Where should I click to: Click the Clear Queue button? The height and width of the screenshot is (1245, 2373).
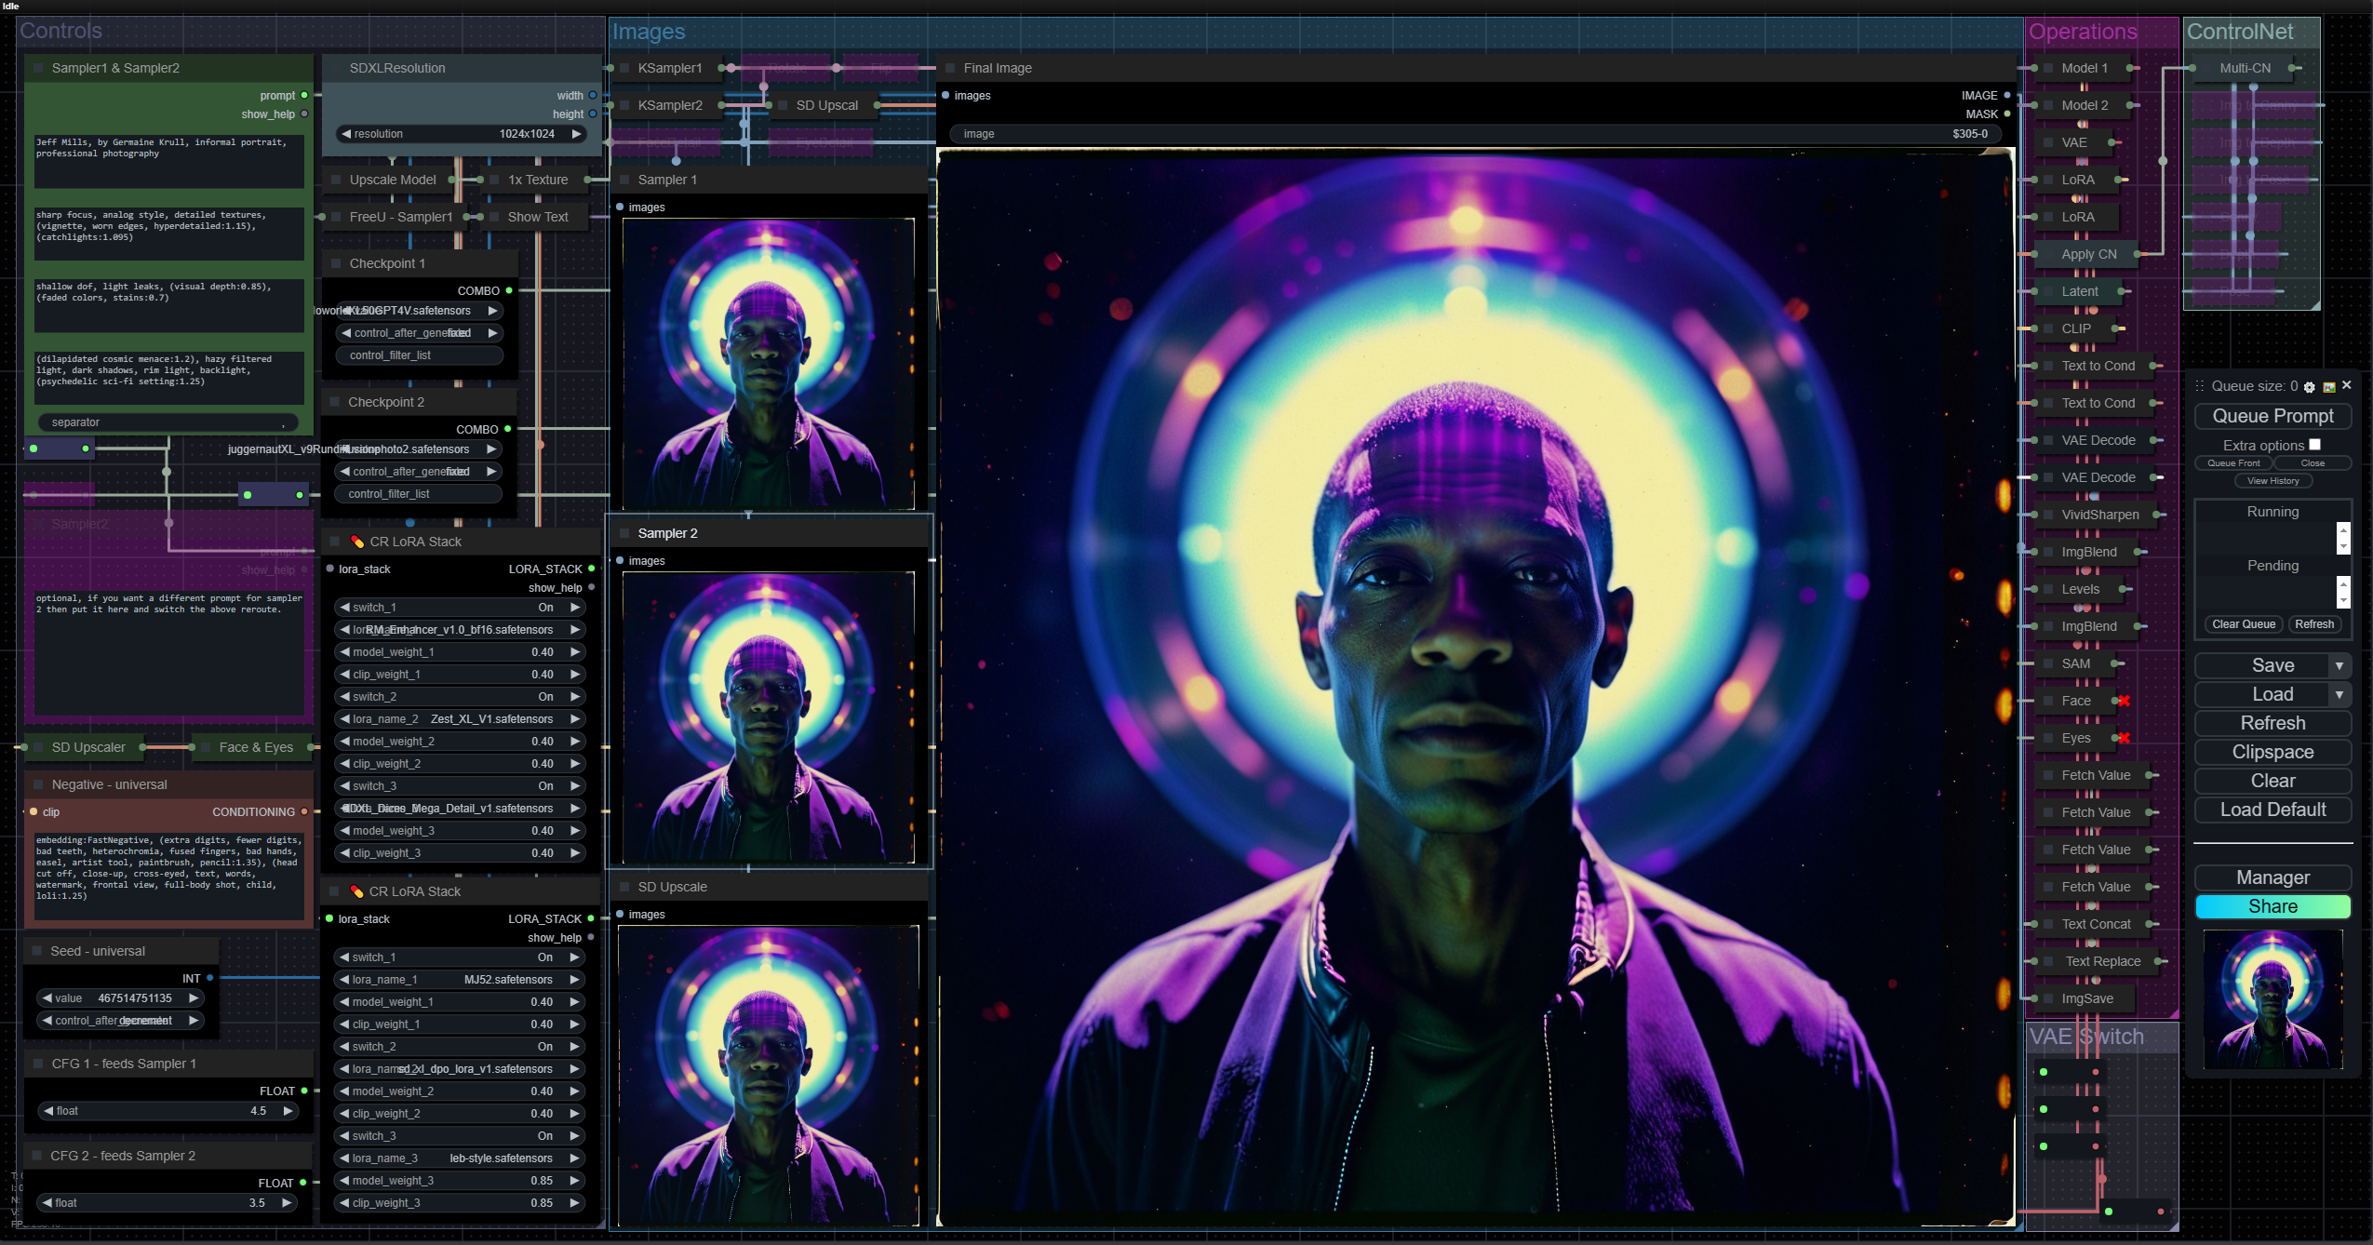[2244, 624]
